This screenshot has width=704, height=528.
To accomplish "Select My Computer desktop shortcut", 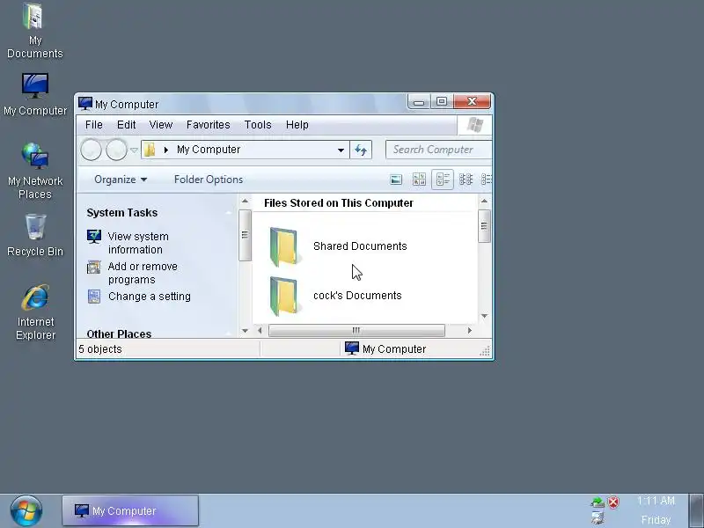I will [35, 95].
